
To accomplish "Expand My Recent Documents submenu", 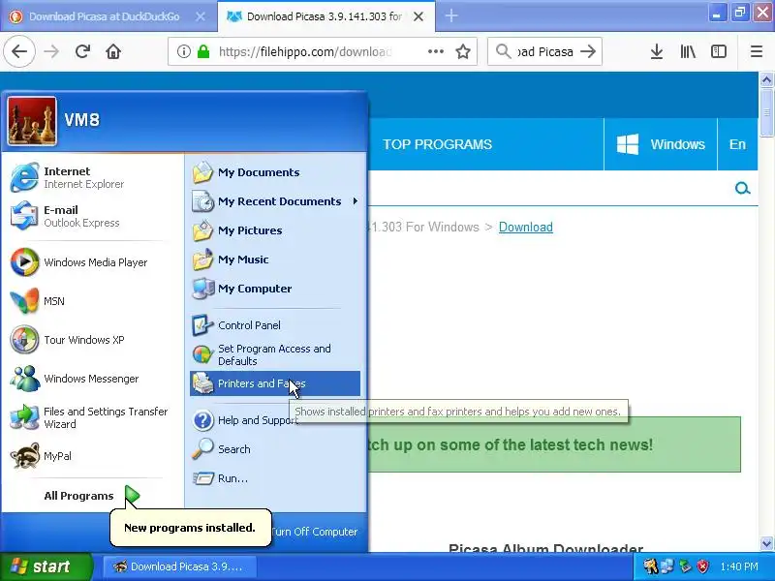I will click(275, 201).
